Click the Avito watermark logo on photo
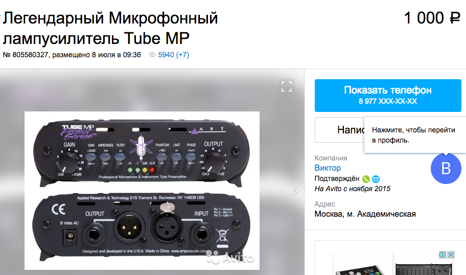466x275 pixels. click(230, 257)
